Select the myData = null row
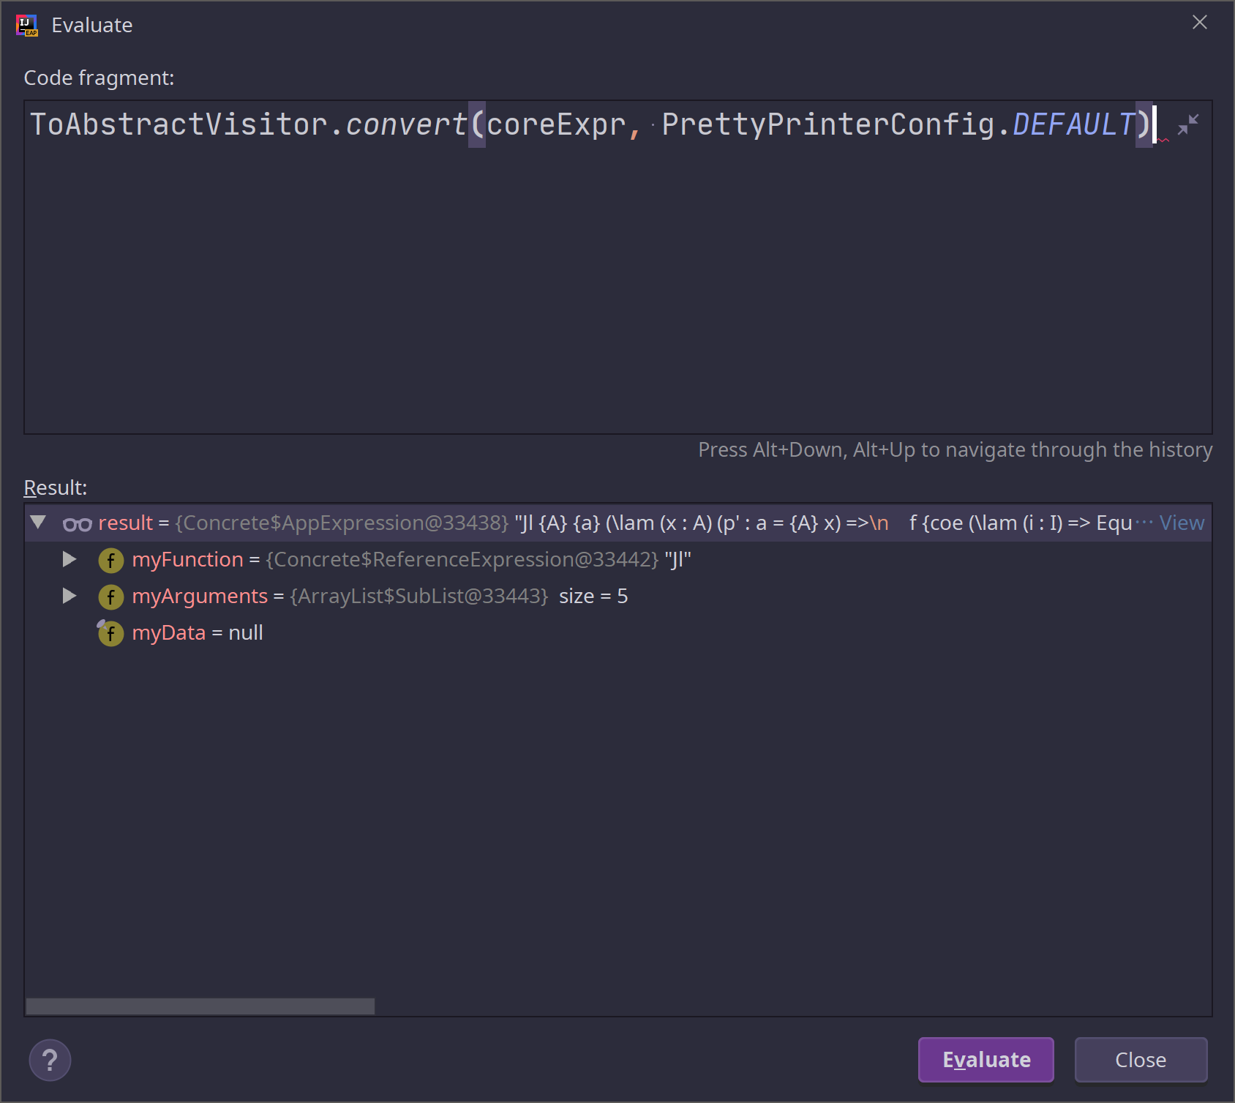The height and width of the screenshot is (1103, 1235). pyautogui.click(x=198, y=632)
